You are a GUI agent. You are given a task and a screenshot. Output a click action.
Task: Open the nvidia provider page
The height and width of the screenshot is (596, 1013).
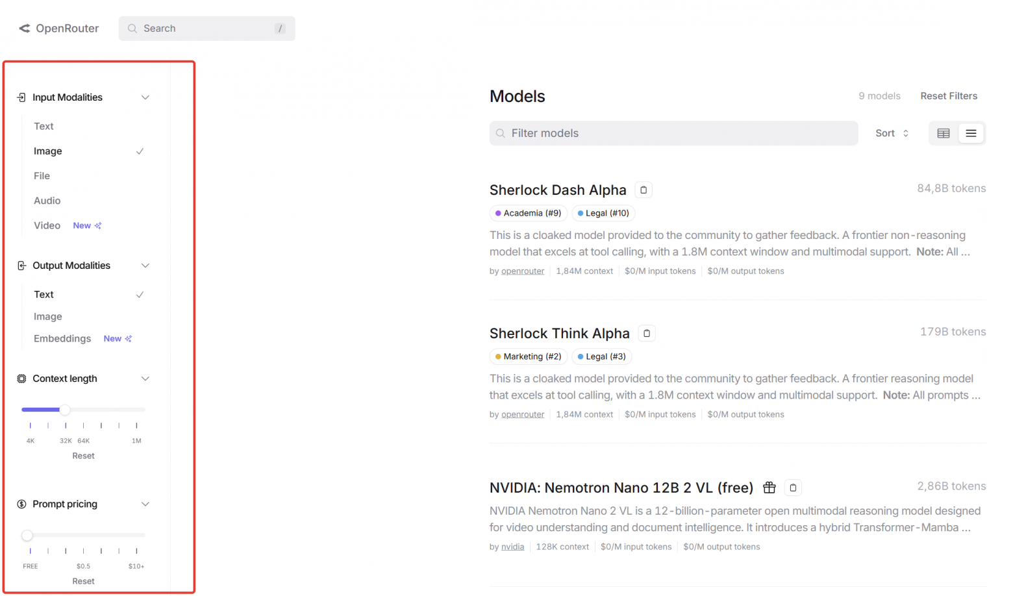512,547
